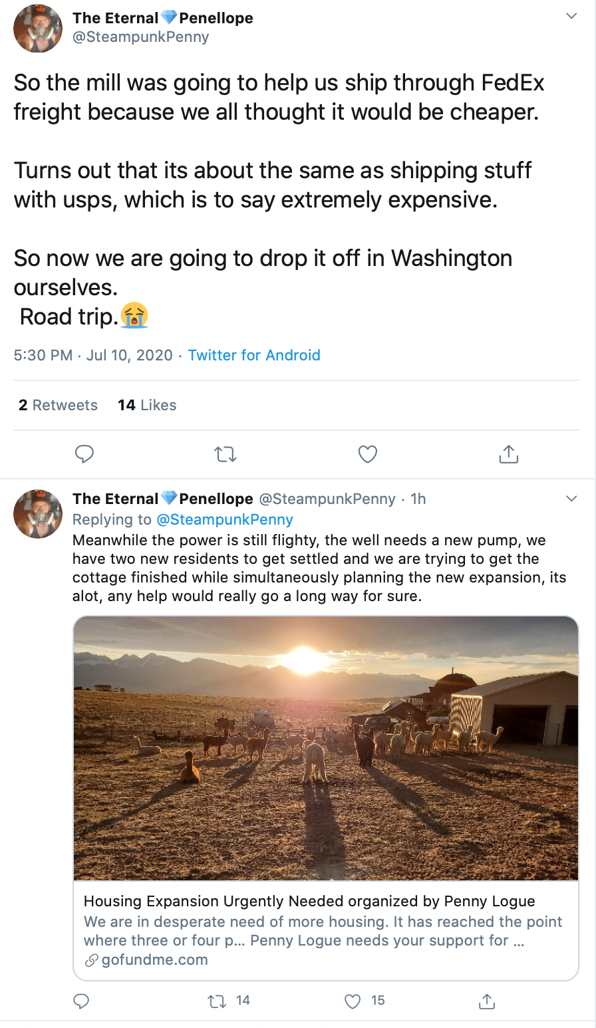Screen dimensions: 596x1028
Task: Open the Housing Expansion Urgently Needed card title
Action: (309, 901)
